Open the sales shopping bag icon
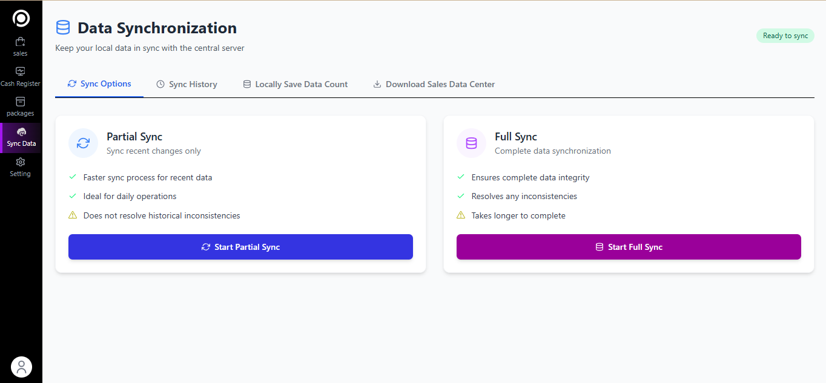The height and width of the screenshot is (383, 826). (21, 42)
